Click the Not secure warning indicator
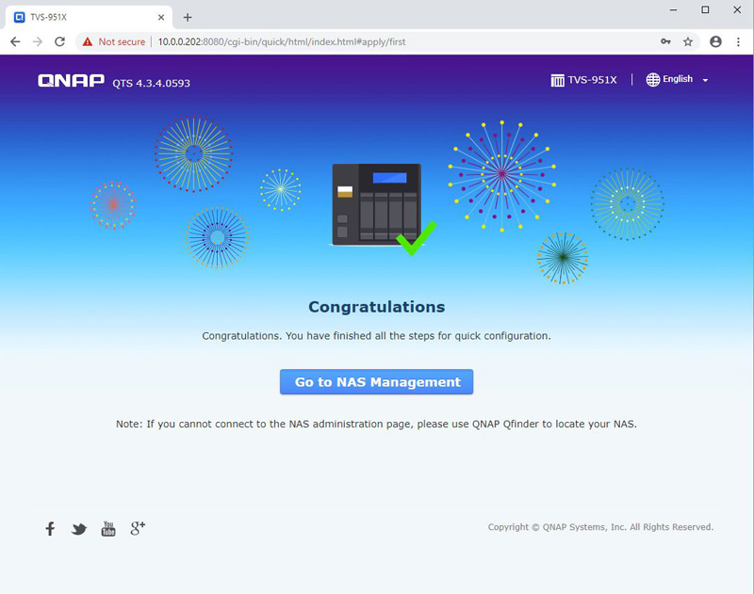The image size is (754, 594). (113, 41)
